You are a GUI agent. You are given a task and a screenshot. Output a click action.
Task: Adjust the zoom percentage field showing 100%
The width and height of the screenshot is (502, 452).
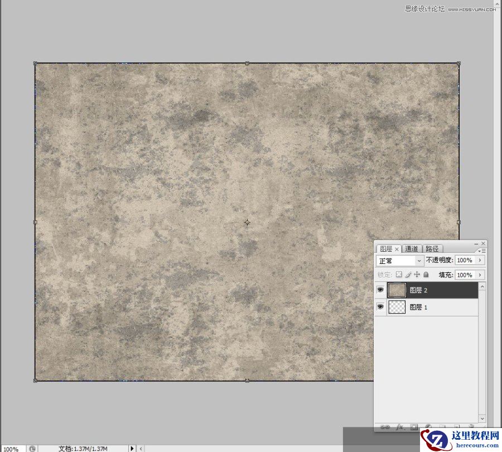[x=11, y=448]
